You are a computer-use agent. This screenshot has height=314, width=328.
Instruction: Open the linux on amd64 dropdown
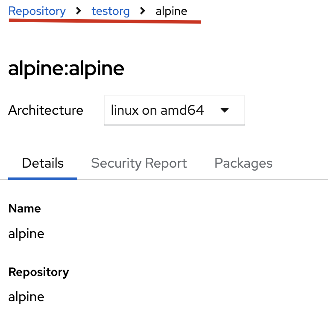point(174,110)
